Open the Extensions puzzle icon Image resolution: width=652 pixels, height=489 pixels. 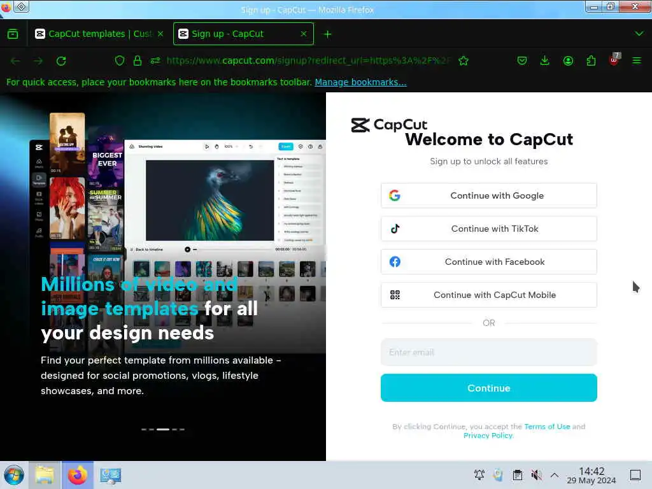(x=591, y=61)
